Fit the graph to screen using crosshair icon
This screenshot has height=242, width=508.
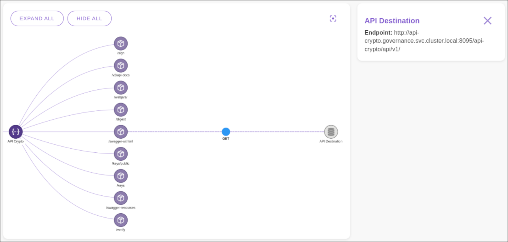coord(333,18)
